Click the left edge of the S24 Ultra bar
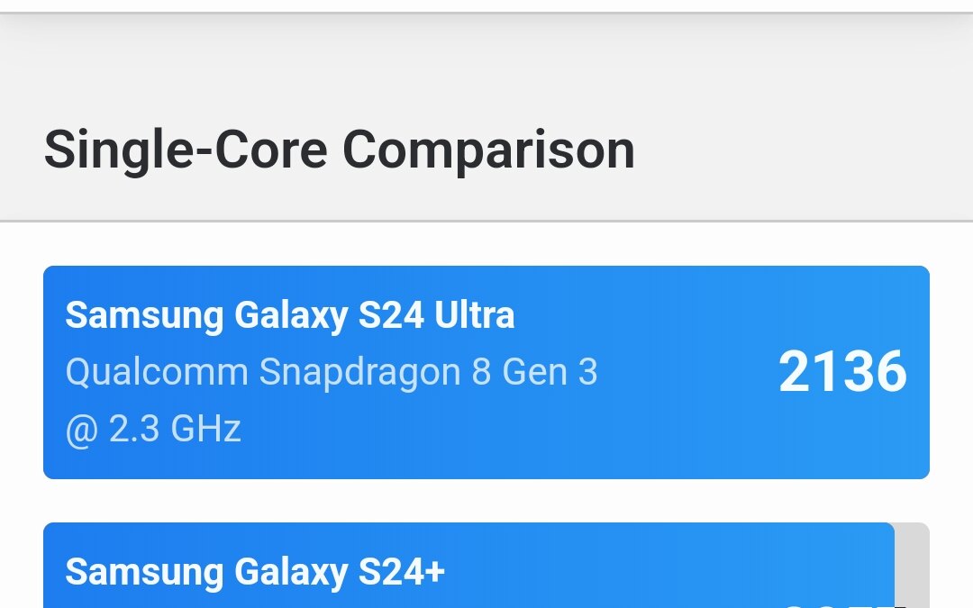973x608 pixels. click(x=54, y=371)
